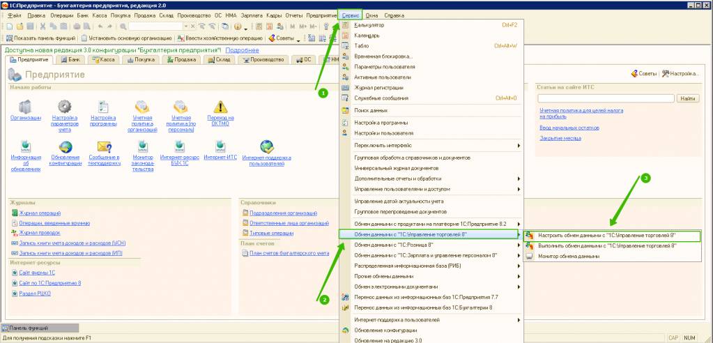Viewport: 713px width, 343px height.
Task: Open the Настройка button at page top right
Action: pyautogui.click(x=680, y=73)
